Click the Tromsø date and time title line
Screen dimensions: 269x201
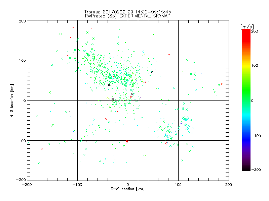click(128, 12)
